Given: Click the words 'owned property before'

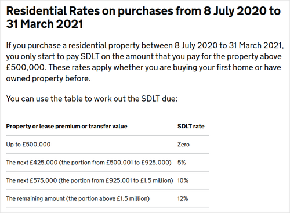Looking at the screenshot, I should click(48, 79).
